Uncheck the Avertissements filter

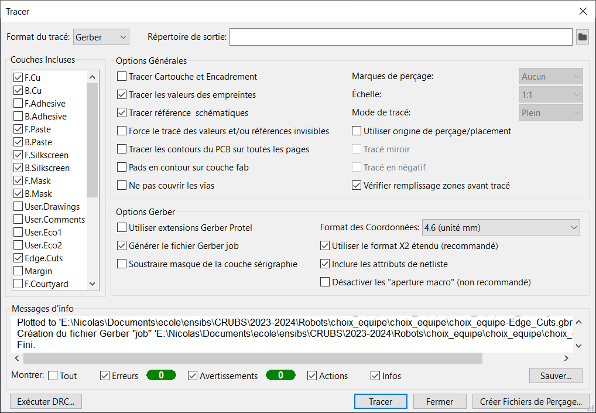[193, 376]
